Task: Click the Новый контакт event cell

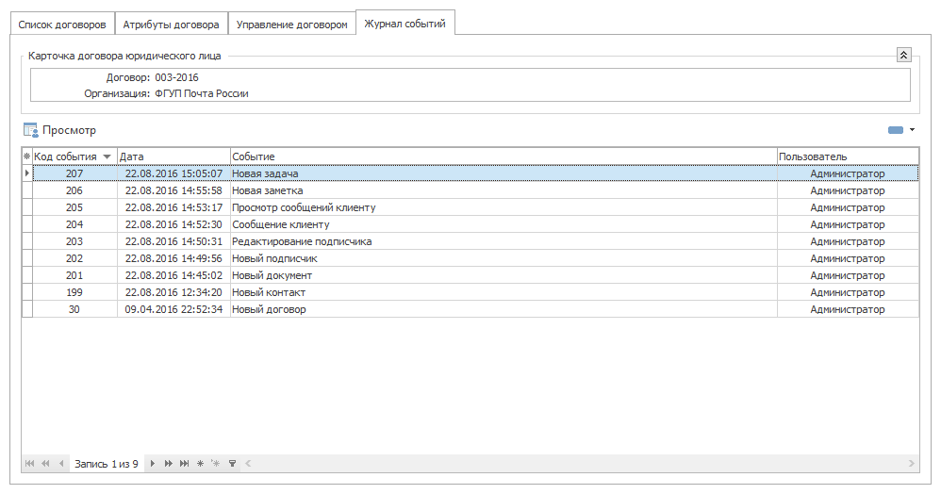Action: point(504,292)
